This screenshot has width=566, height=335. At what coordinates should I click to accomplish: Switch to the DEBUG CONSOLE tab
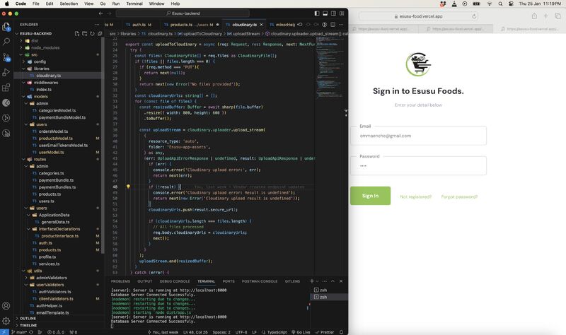click(174, 281)
